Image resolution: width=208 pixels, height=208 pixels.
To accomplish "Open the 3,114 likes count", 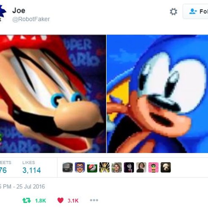I will tap(32, 170).
